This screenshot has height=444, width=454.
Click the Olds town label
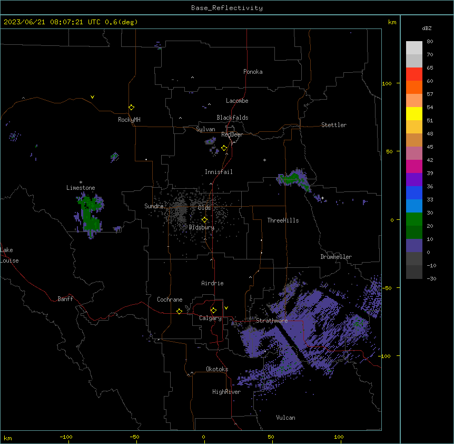pos(204,208)
